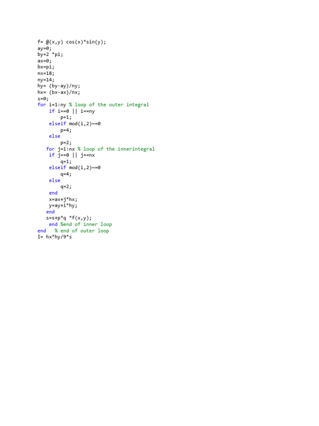Viewport: 319px width, 426px height.
Task: Click the line 's=s+p*q *f(x,y);'
Action: coord(69,218)
